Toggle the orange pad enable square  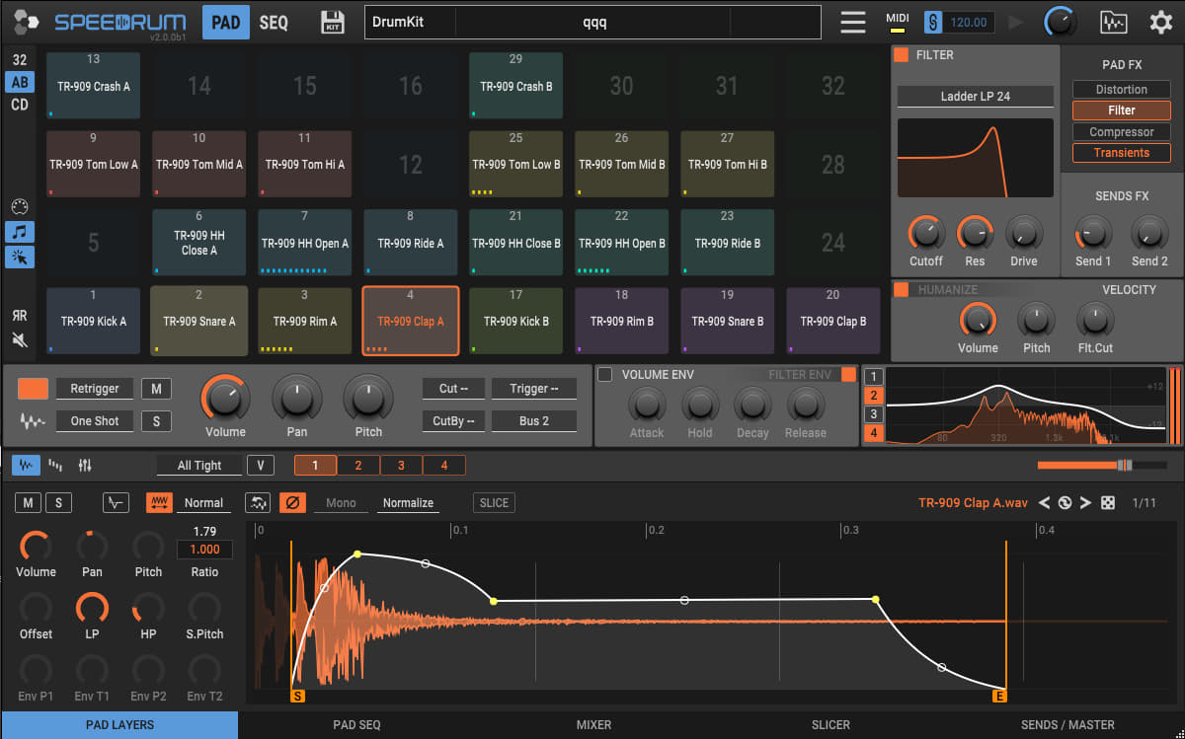click(33, 389)
